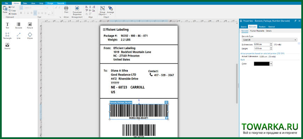Viewport: 303px width, 139px height.
Task: Select the Ellipse object tool
Action: (x=30, y=36)
